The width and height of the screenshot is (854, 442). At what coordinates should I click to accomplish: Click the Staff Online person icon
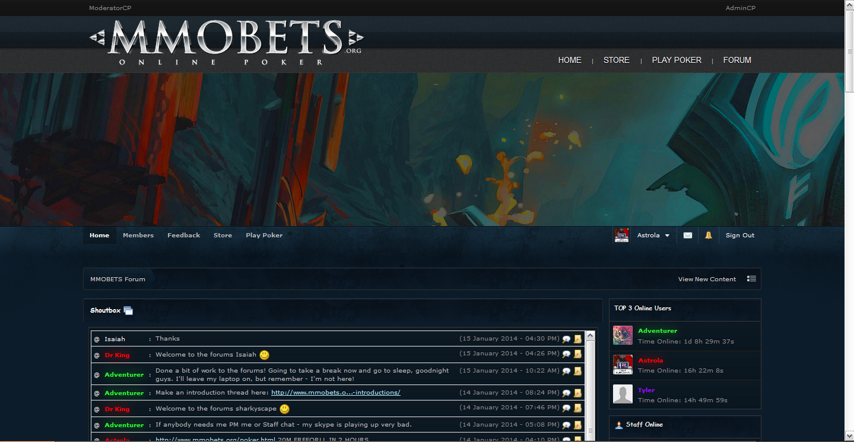click(x=619, y=425)
